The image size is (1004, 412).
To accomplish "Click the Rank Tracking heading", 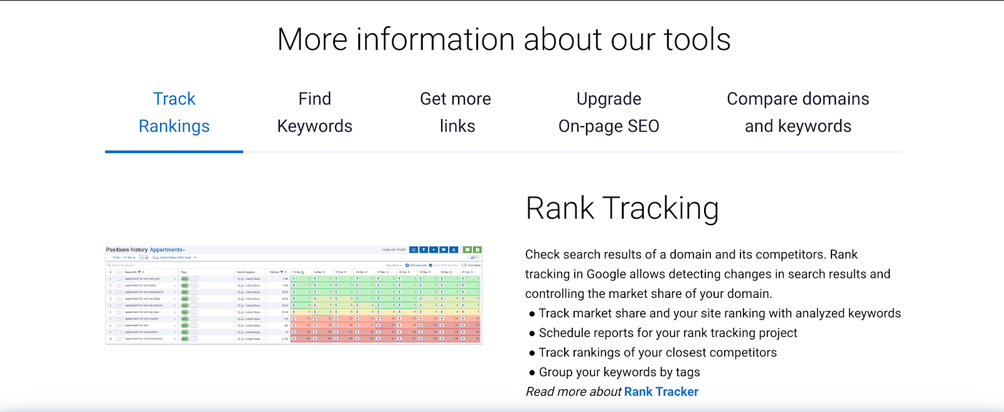I will (622, 208).
